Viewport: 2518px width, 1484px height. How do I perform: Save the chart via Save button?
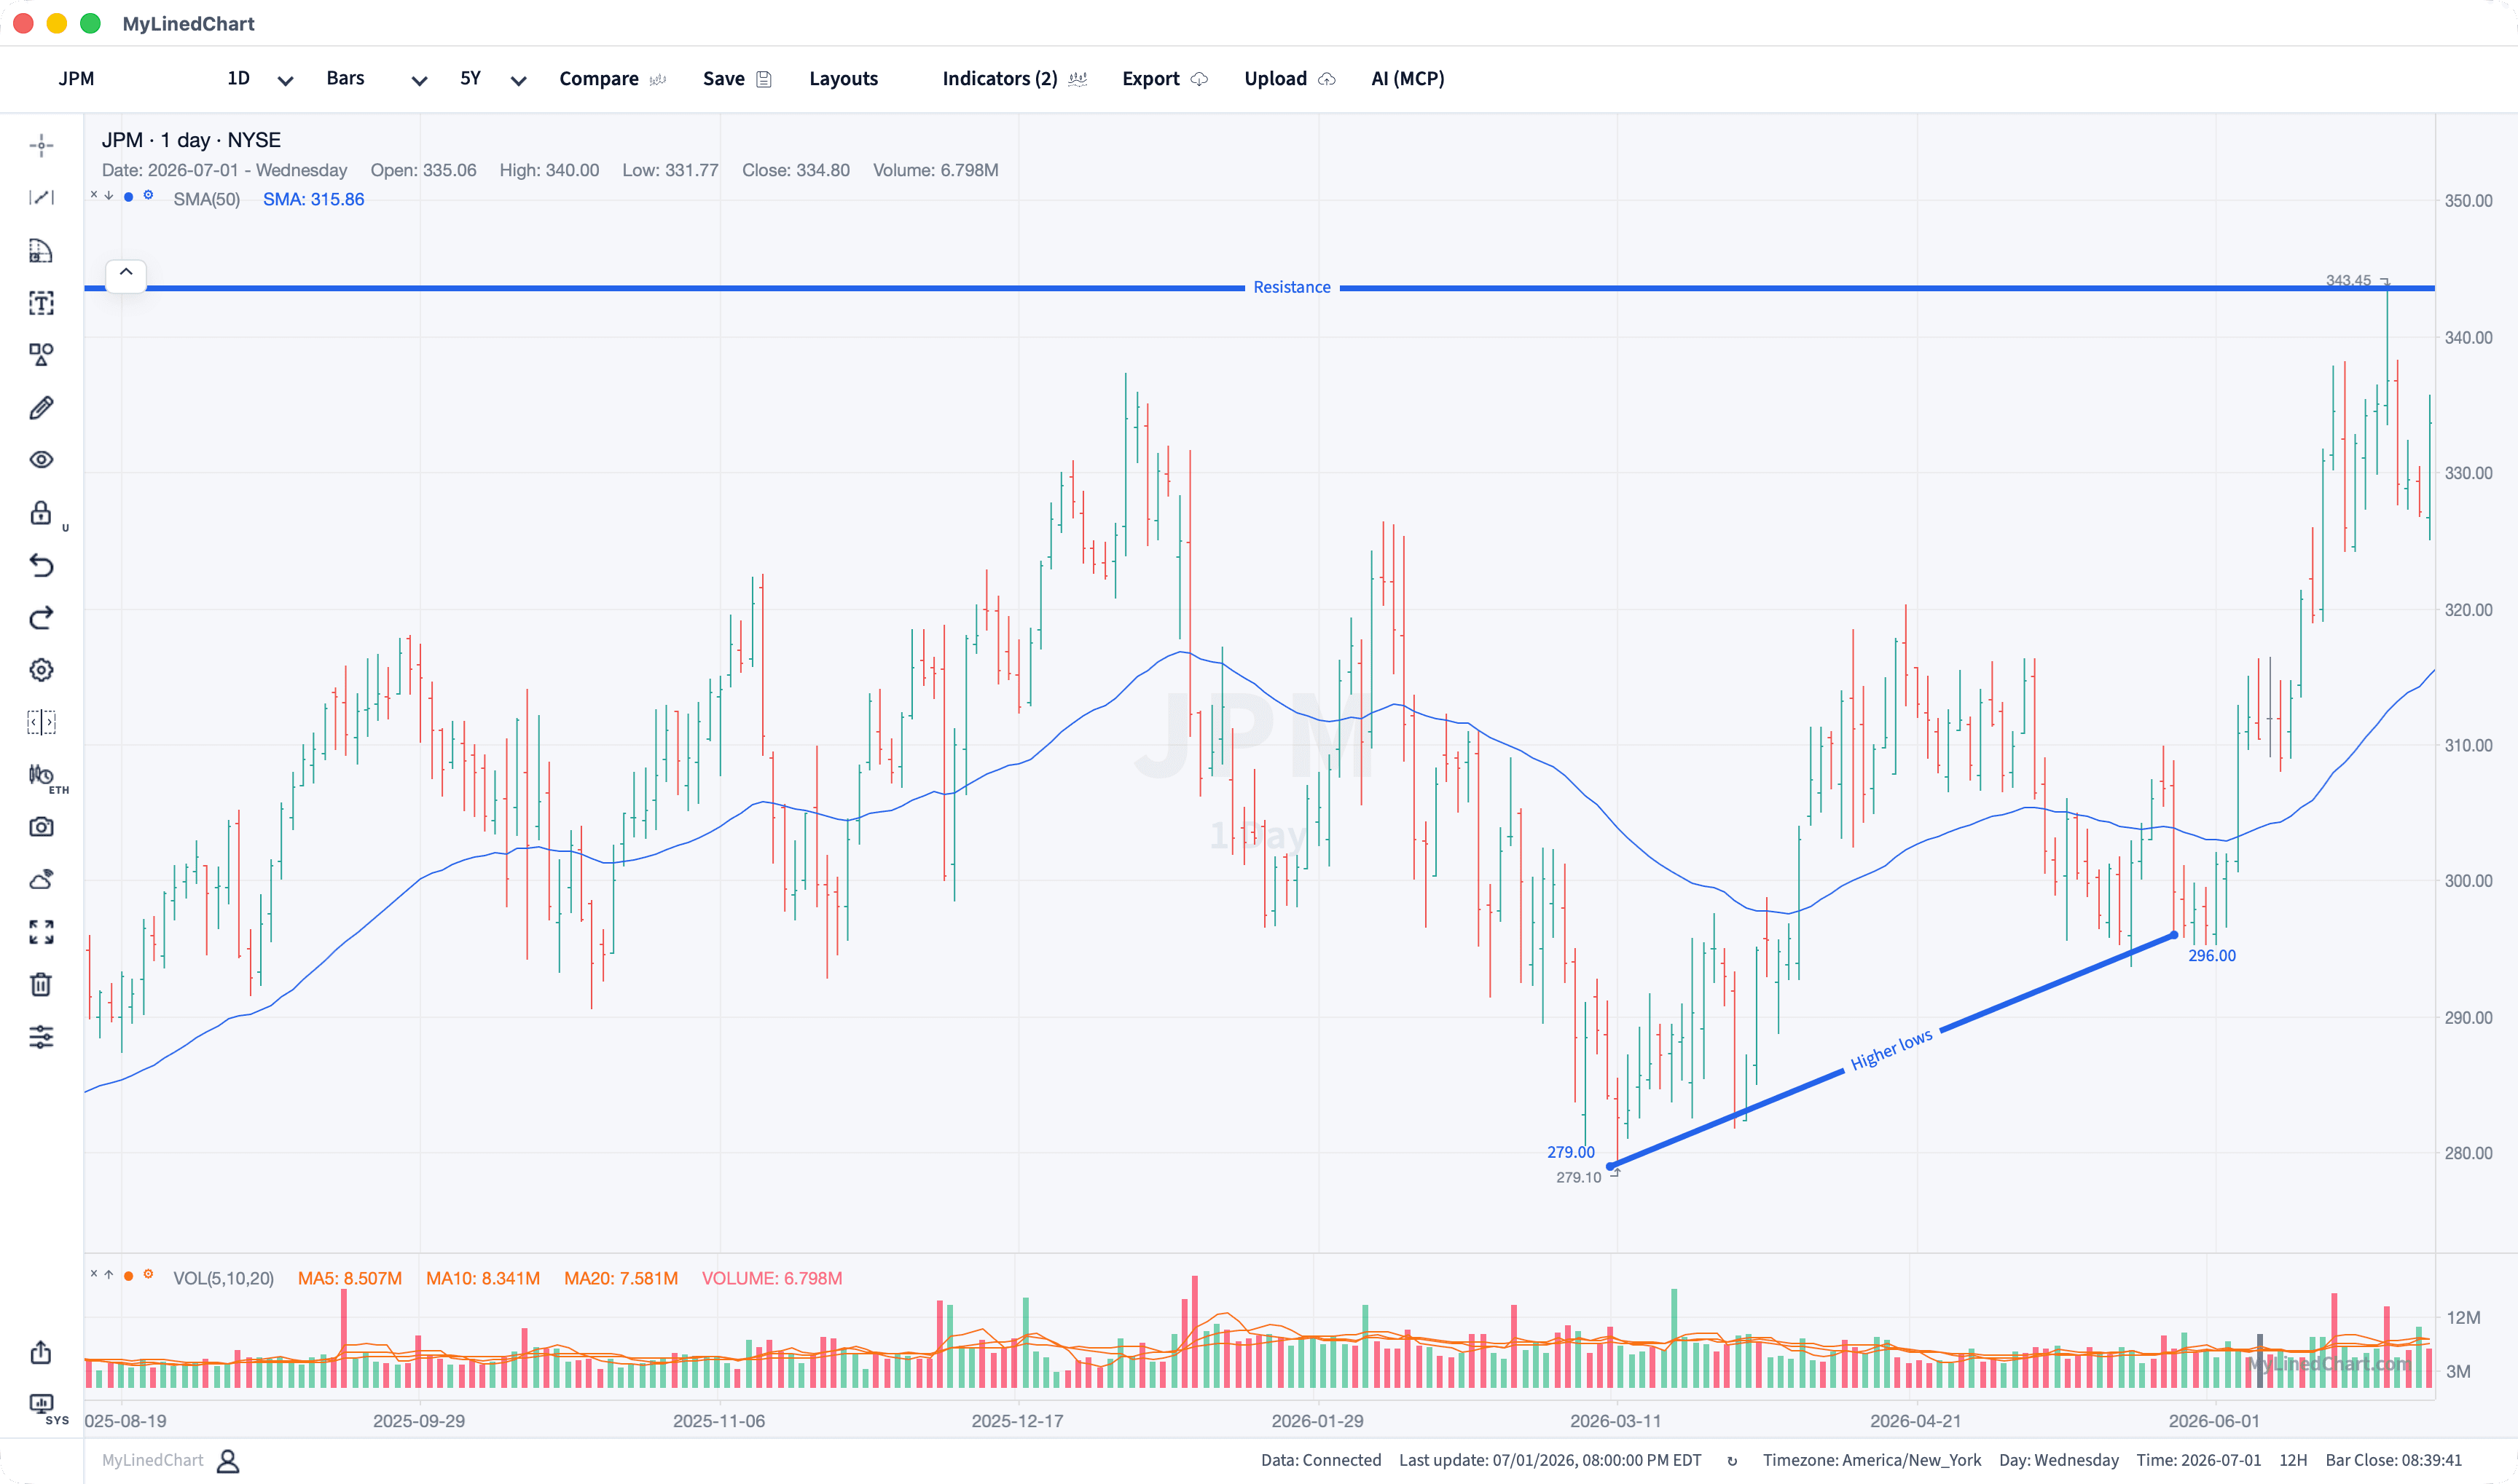pyautogui.click(x=737, y=79)
